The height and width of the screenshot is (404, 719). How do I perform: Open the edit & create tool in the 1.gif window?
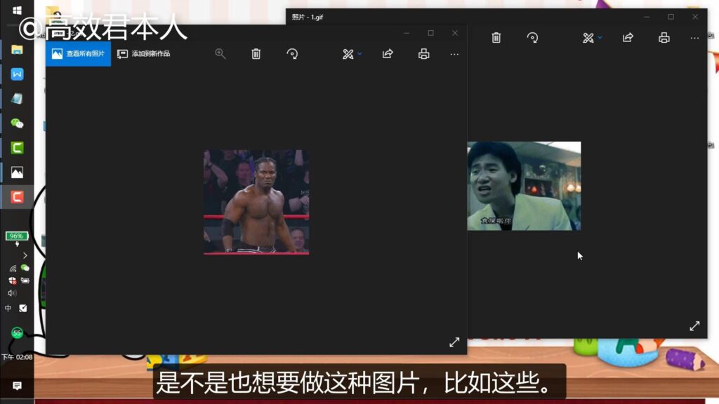click(x=588, y=38)
